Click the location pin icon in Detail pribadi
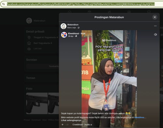This screenshot has height=128, width=163. click(x=29, y=38)
